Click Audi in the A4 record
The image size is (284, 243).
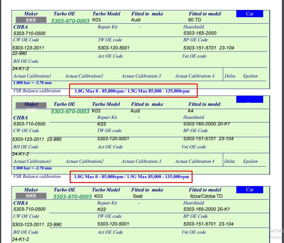(135, 111)
